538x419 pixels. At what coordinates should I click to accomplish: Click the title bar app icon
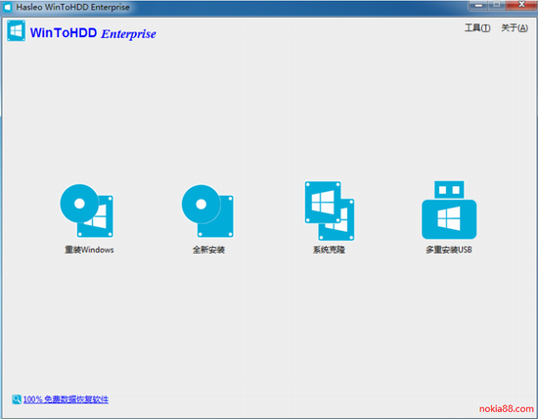[7, 7]
